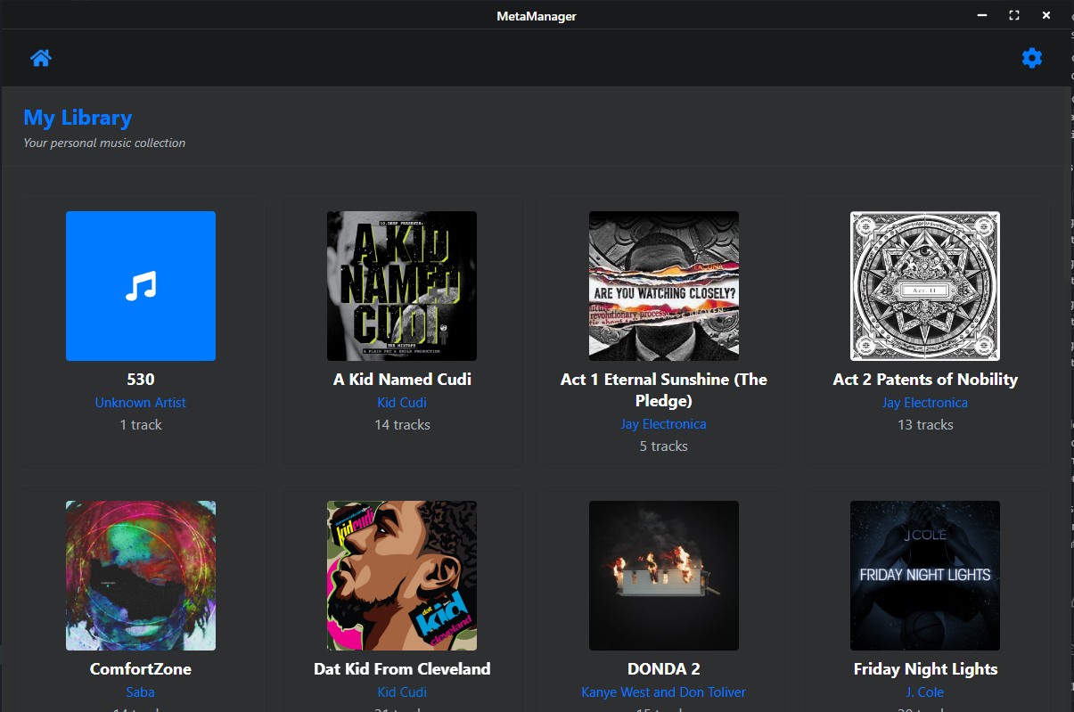Image resolution: width=1074 pixels, height=712 pixels.
Task: Open Act 2 Patents of Nobility artwork
Action: point(924,286)
